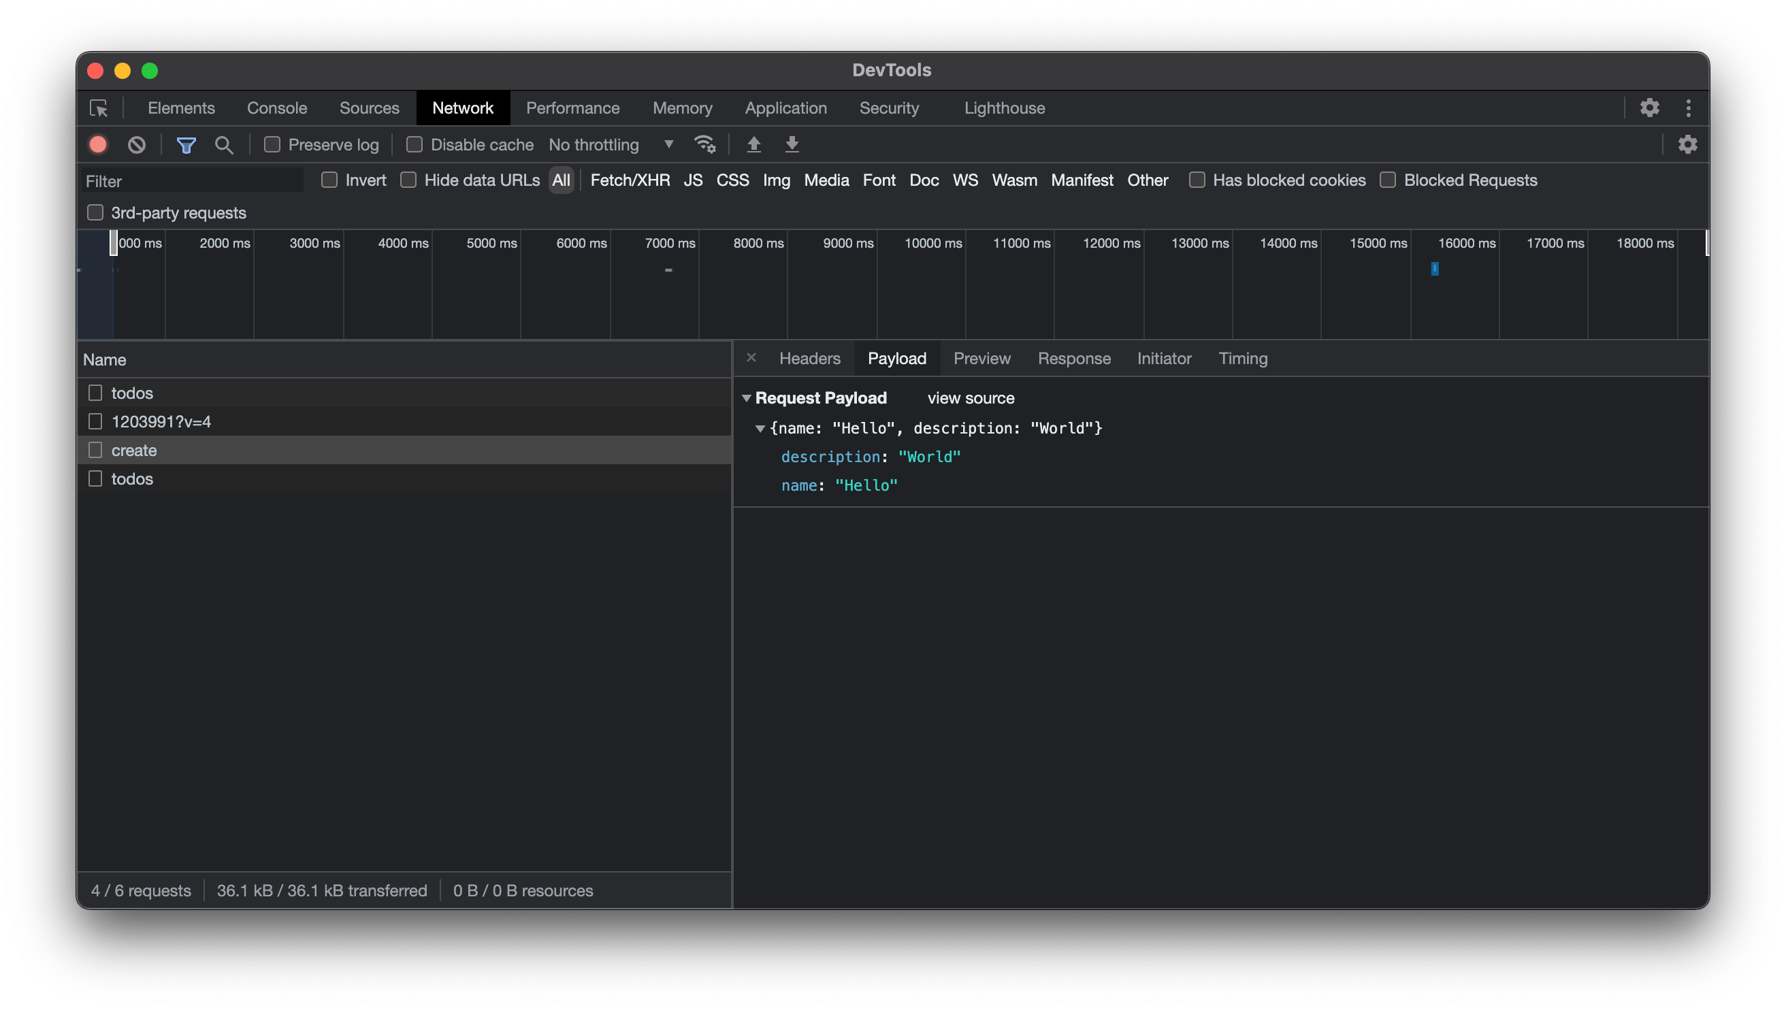Check Hide data URLs
The image size is (1786, 1010).
(x=408, y=180)
